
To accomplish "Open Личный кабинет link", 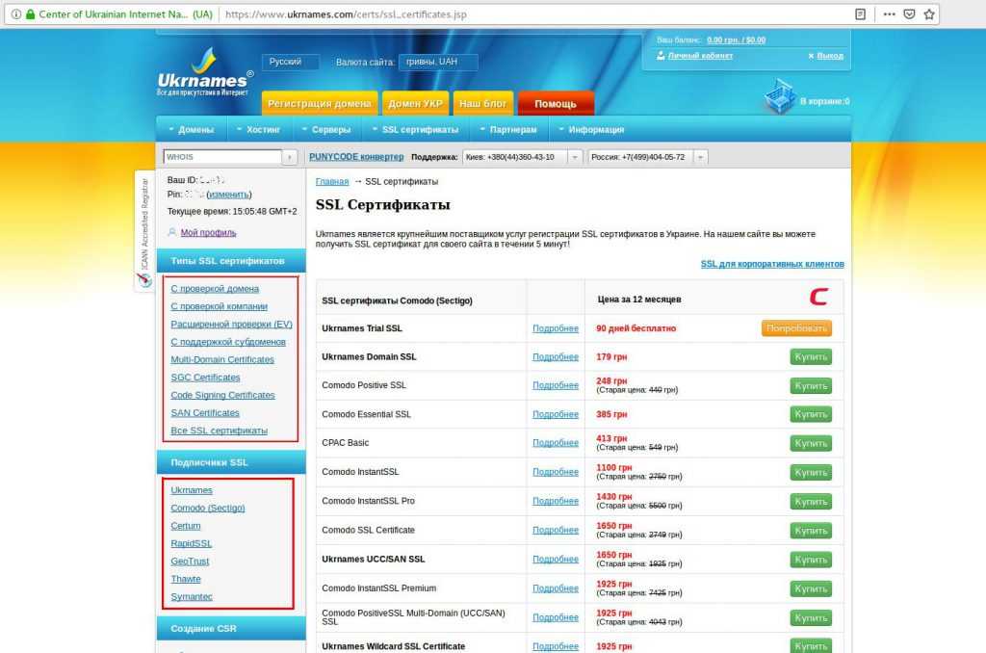I will (x=700, y=55).
